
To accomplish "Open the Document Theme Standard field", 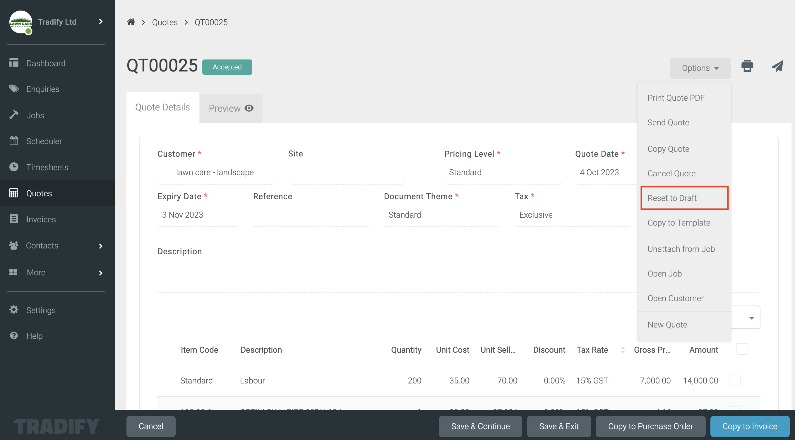I will click(442, 215).
